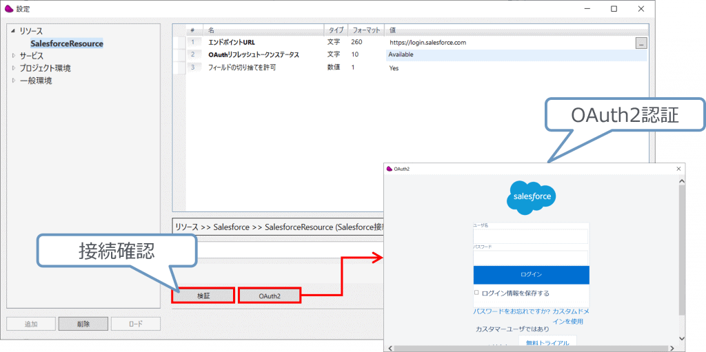This screenshot has width=706, height=352.
Task: Close the OAuth2 login dialog
Action: point(678,168)
